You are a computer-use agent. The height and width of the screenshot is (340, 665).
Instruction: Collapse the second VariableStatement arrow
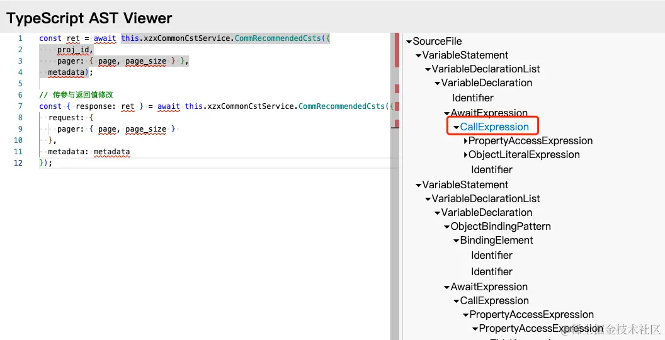click(418, 185)
